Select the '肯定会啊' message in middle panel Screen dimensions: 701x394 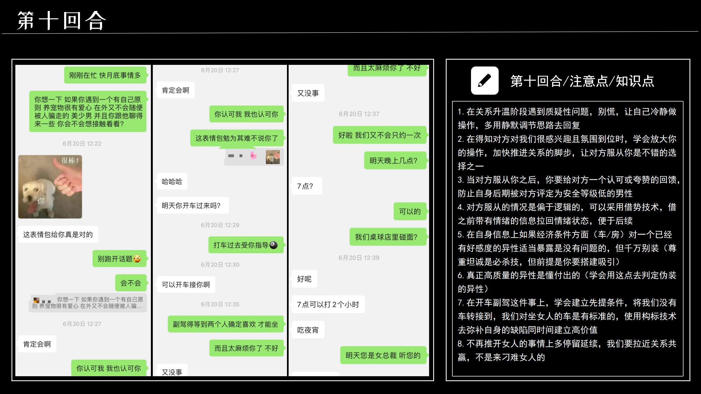[176, 90]
